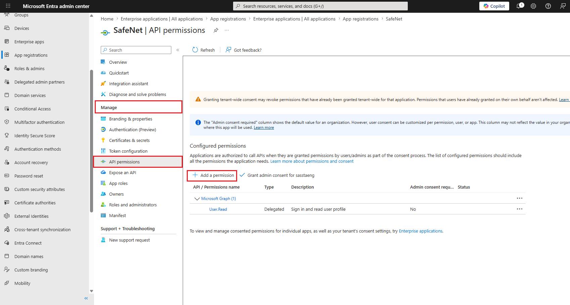Open the Enterprise applications link below table

tap(421, 231)
